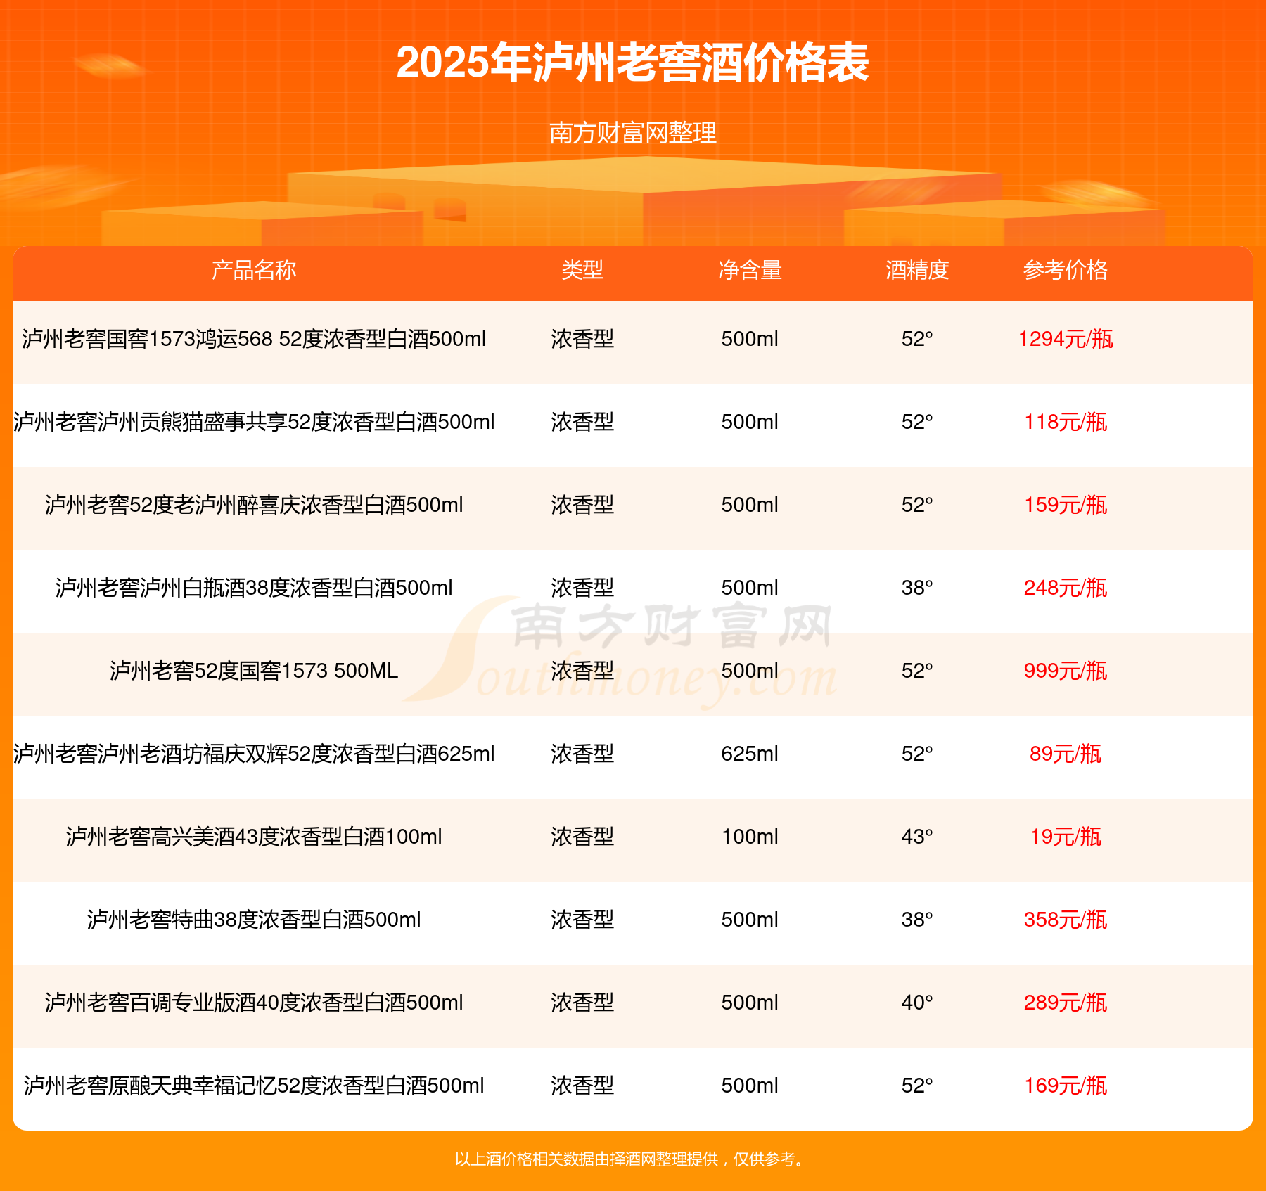Click the price 289元/瓶
This screenshot has height=1191, width=1266.
click(1066, 1003)
